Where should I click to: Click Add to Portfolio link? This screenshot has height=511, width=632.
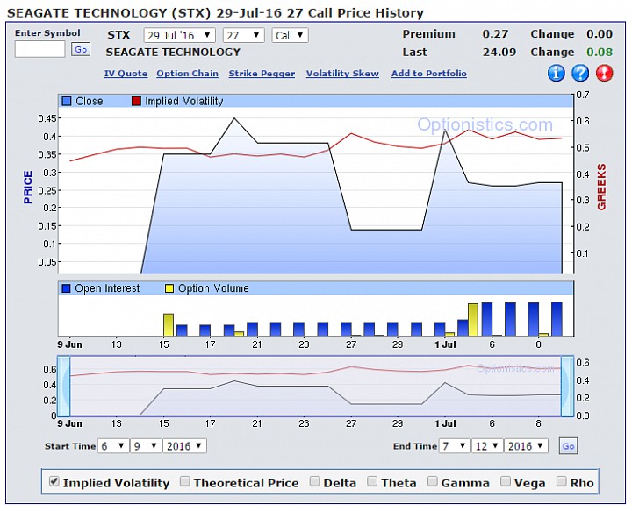pyautogui.click(x=429, y=74)
